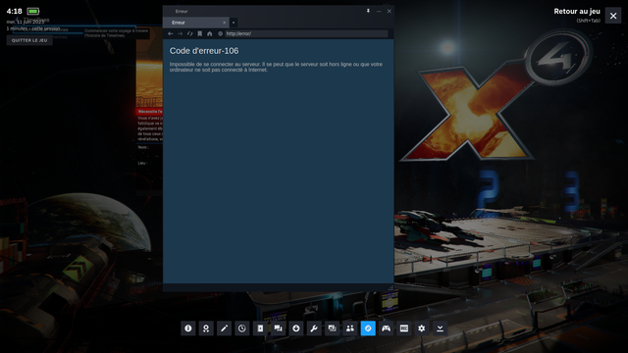Image resolution: width=628 pixels, height=353 pixels.
Task: Open the friends list icon
Action: coord(350,328)
